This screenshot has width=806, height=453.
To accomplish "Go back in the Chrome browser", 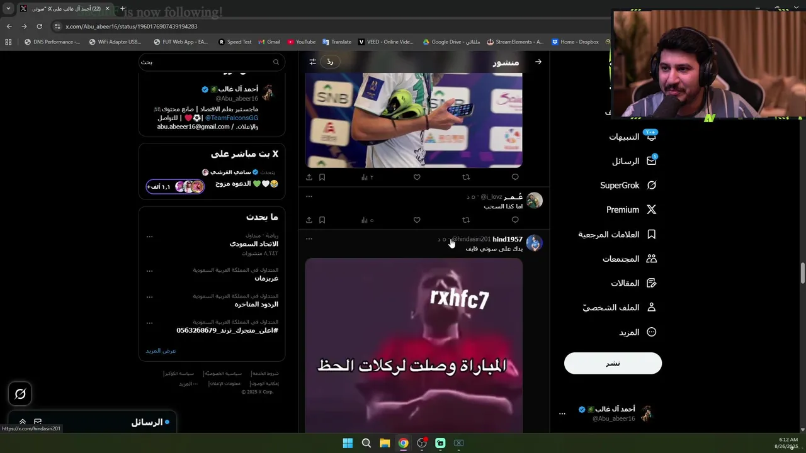I will (x=9, y=26).
